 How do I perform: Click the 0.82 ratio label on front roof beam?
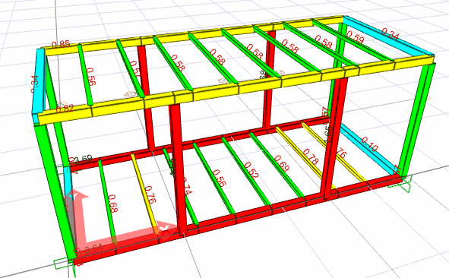click(65, 109)
